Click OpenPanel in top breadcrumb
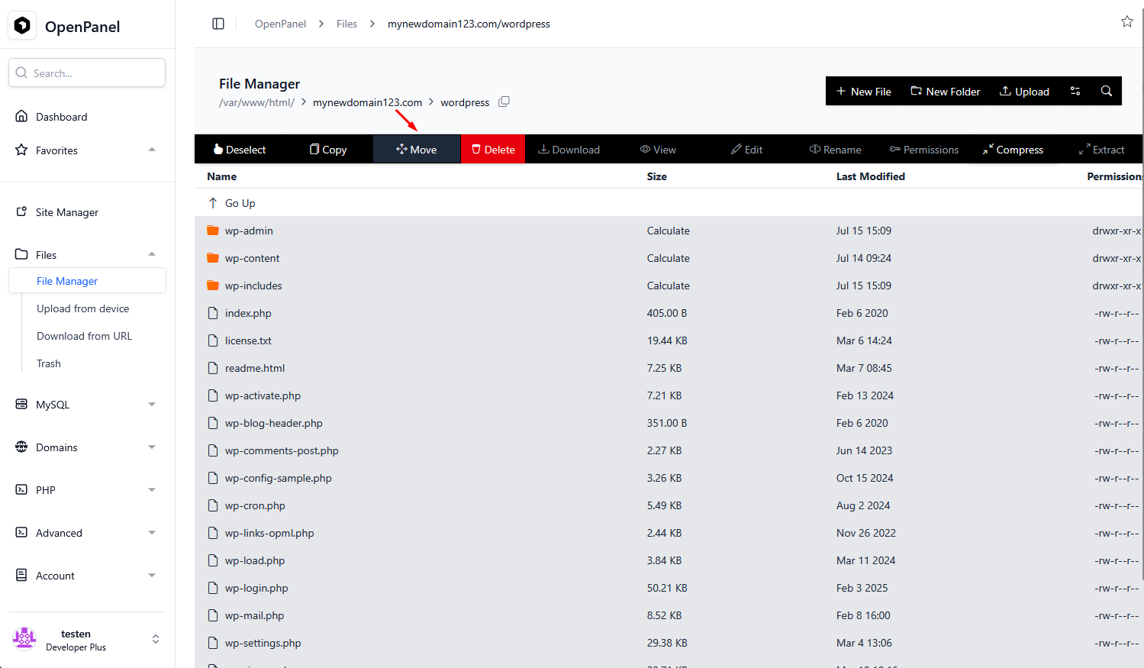This screenshot has height=668, width=1144. point(280,24)
